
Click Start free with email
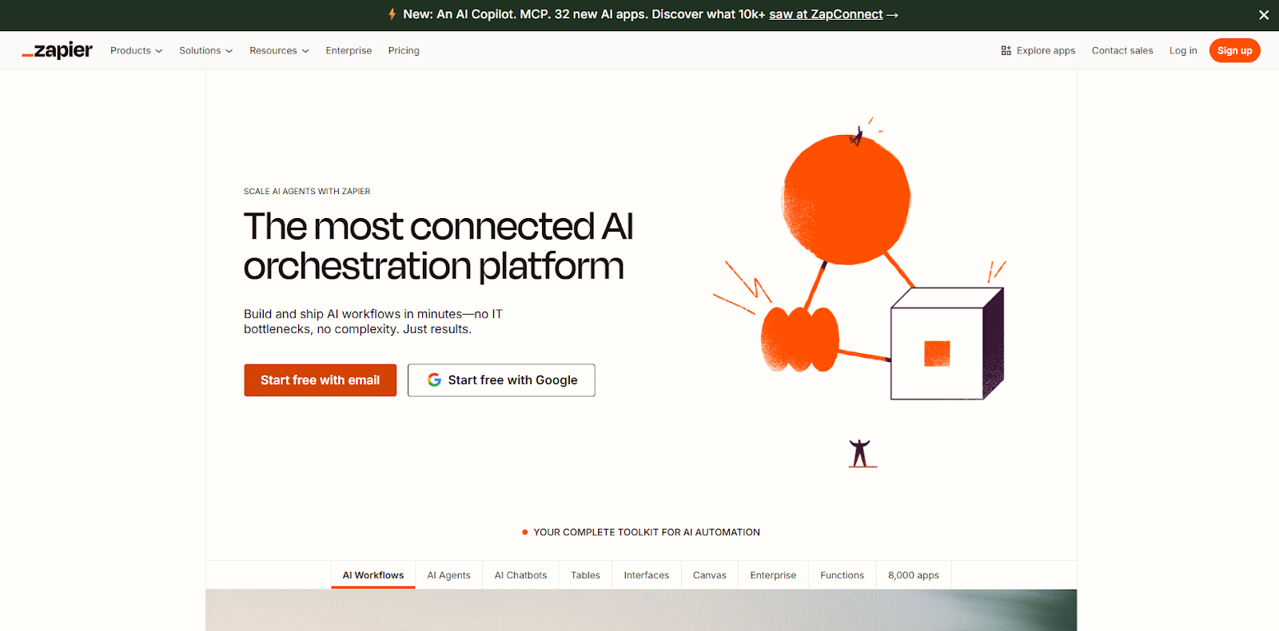[320, 380]
